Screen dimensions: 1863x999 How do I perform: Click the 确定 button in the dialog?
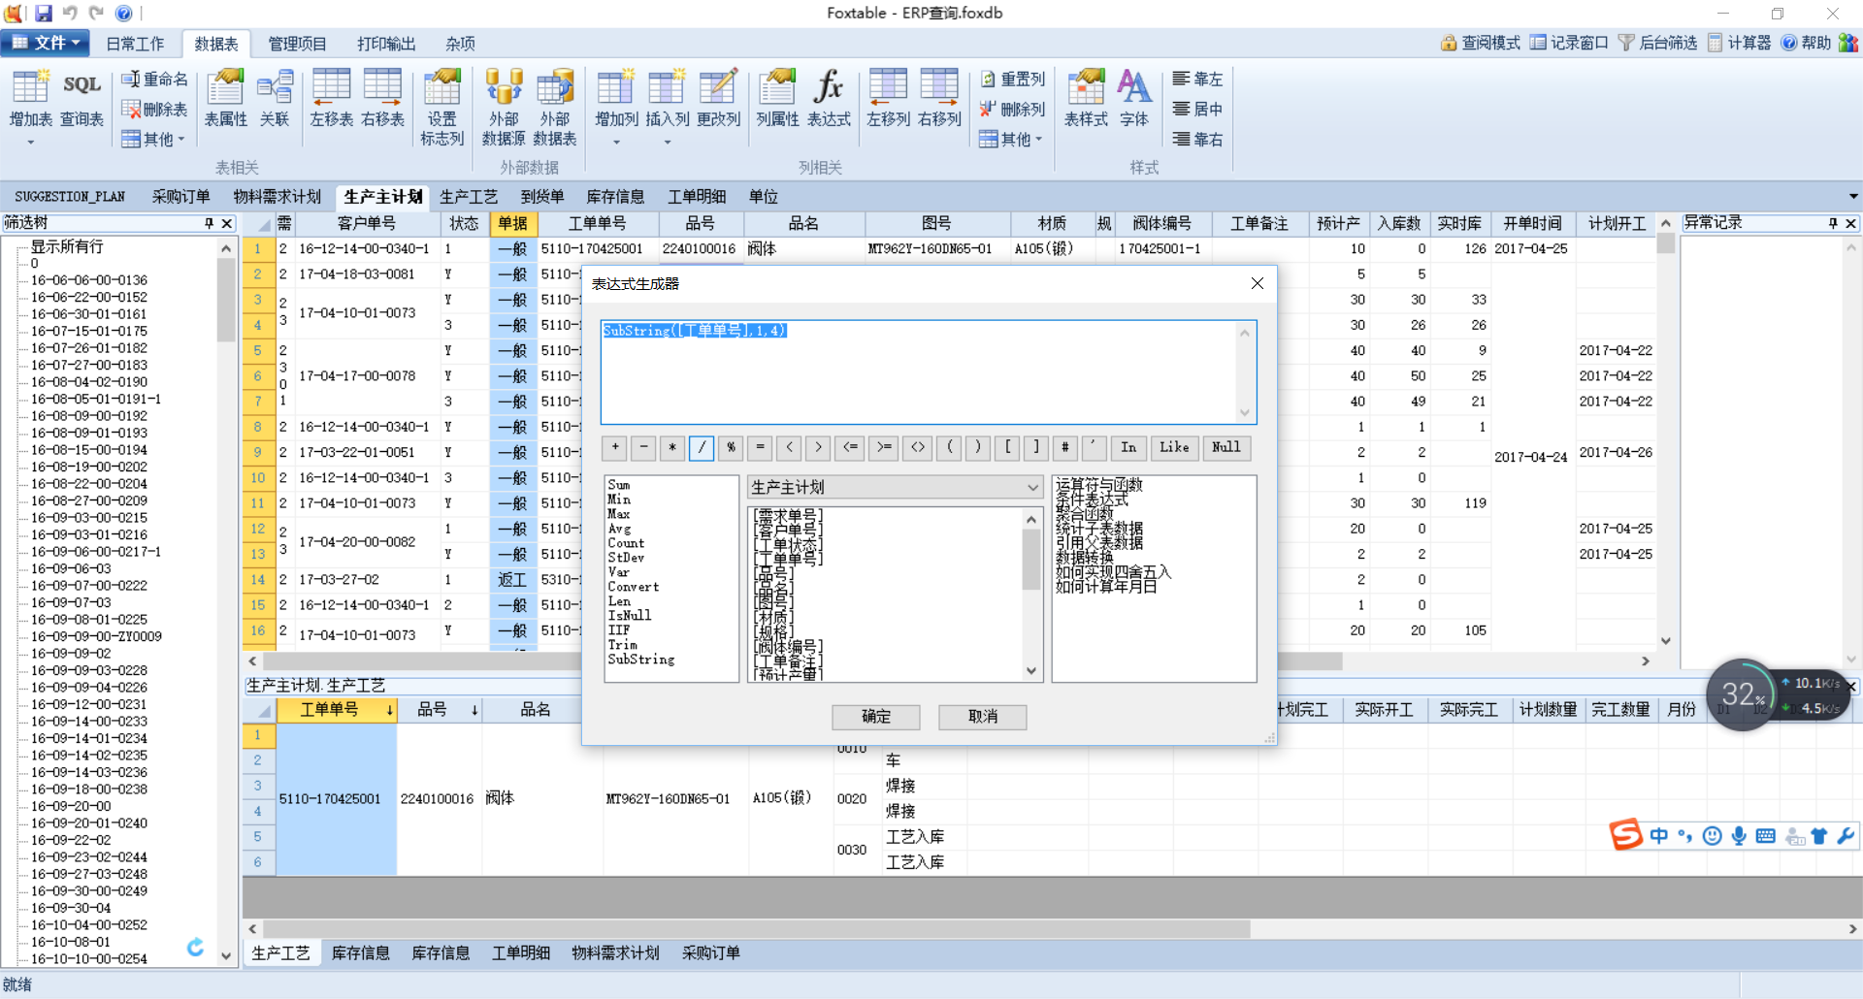coord(875,716)
